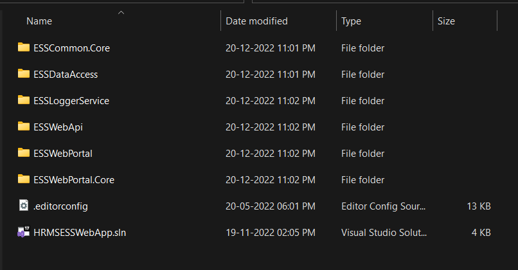Select the ESSLoggerService folder icon
This screenshot has height=270, width=518.
23,100
